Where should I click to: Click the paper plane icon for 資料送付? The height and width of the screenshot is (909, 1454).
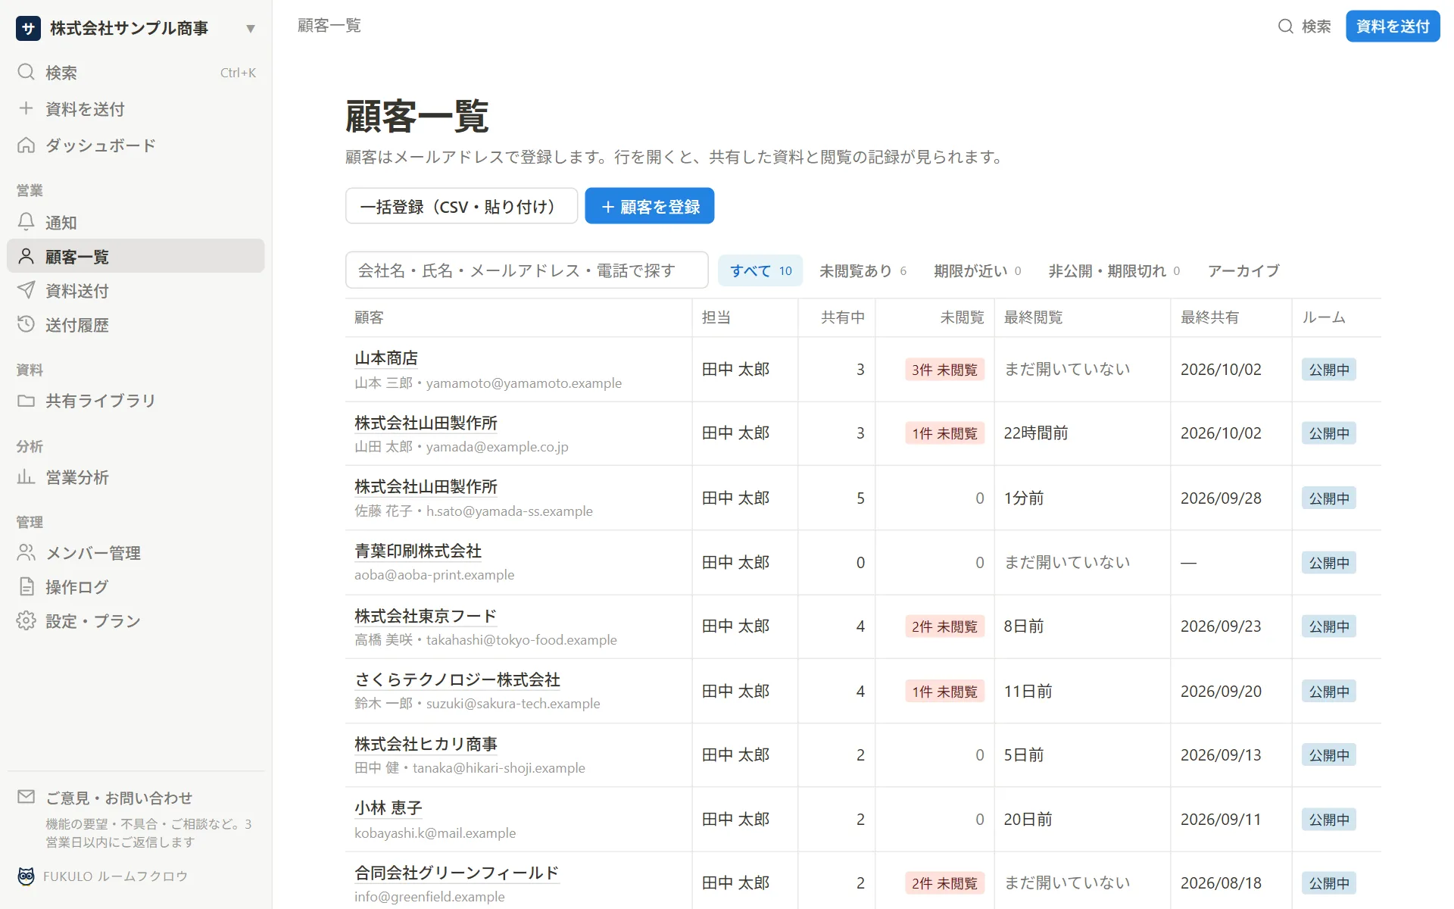coord(27,290)
